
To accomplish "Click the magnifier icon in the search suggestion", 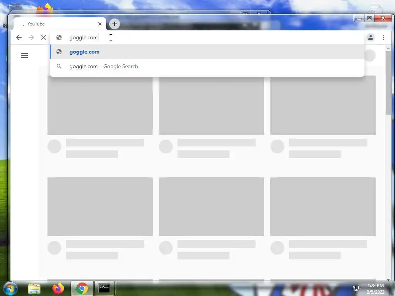I will click(59, 66).
